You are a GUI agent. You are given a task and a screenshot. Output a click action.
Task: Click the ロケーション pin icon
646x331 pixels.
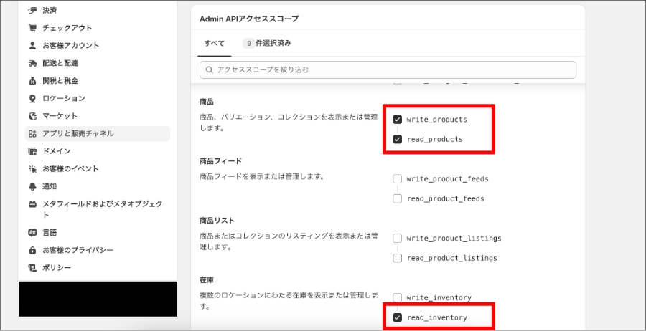32,99
